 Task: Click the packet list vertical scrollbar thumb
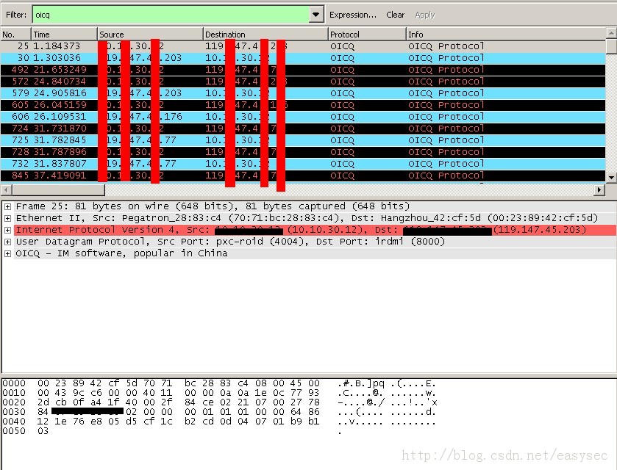[611, 46]
